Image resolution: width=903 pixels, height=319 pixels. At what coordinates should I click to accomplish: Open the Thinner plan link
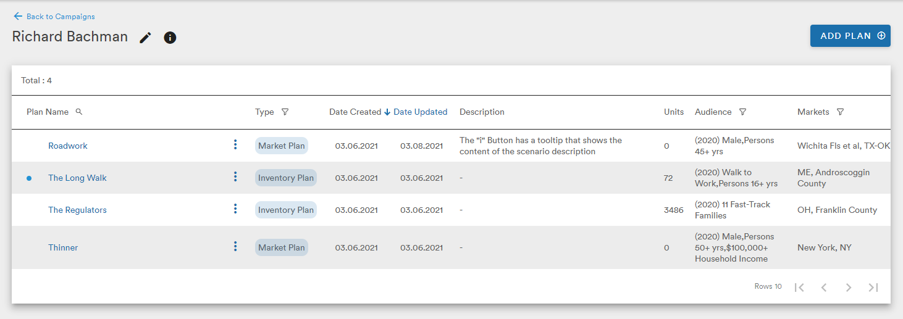tap(63, 247)
